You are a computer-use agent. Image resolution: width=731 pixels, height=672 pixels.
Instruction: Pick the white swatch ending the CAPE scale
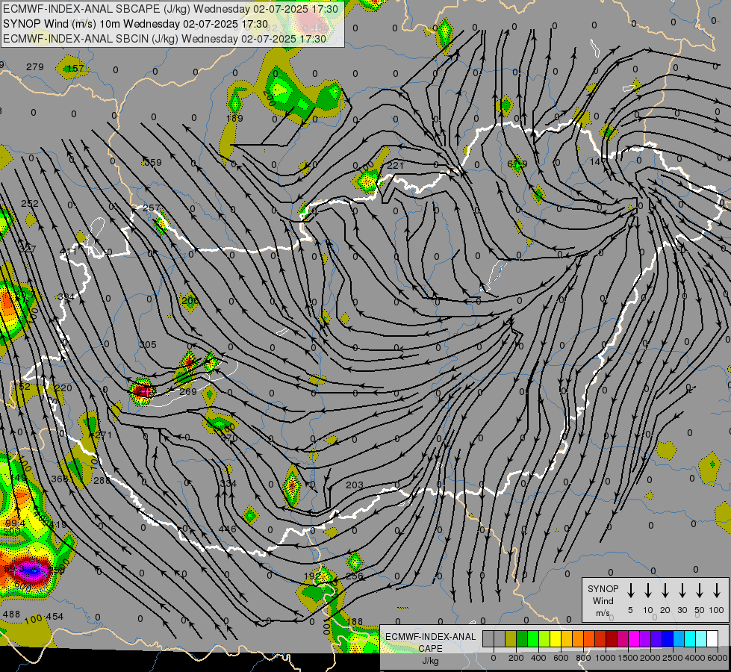712,639
